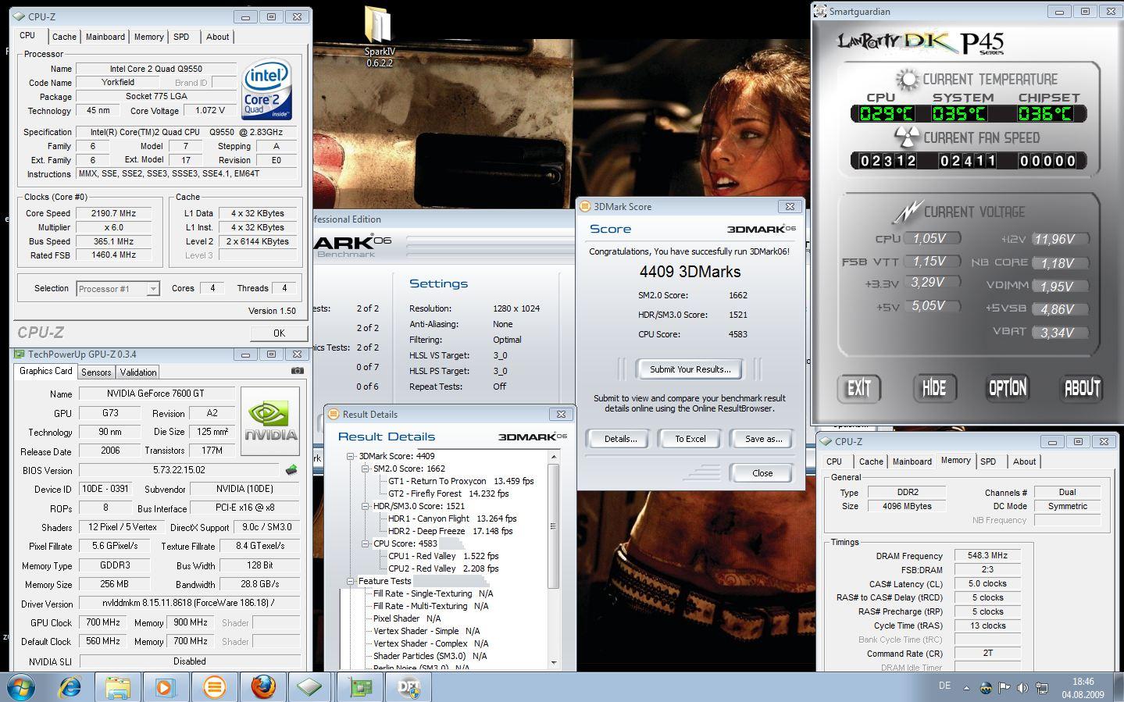Viewport: 1124px width, 702px height.
Task: Open OPTION in Smartguardian
Action: tap(1008, 388)
